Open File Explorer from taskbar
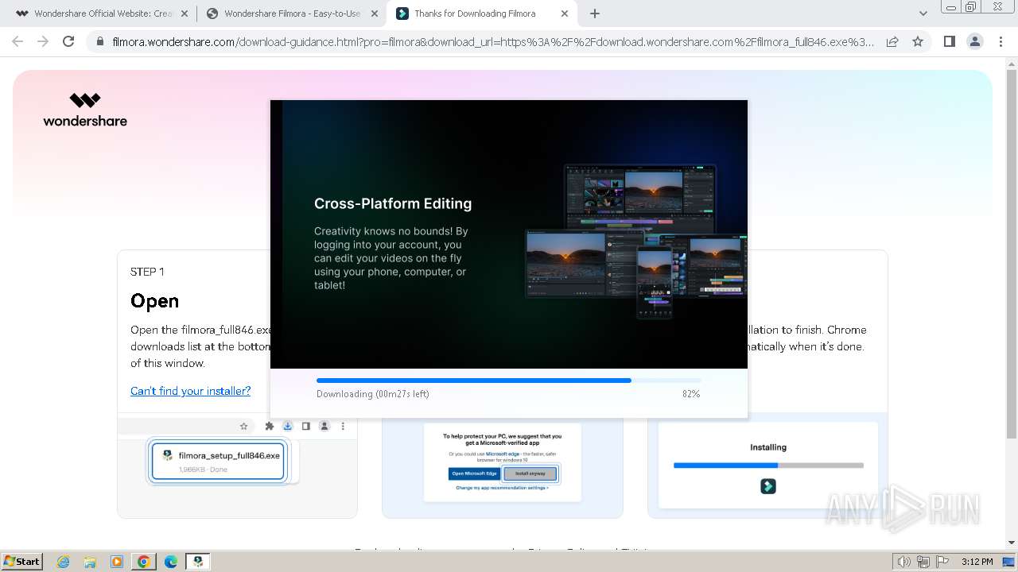 pos(90,562)
